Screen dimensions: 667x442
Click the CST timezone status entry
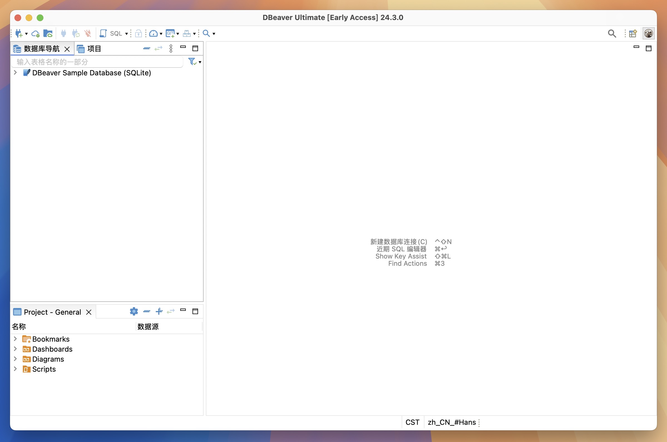tap(412, 422)
